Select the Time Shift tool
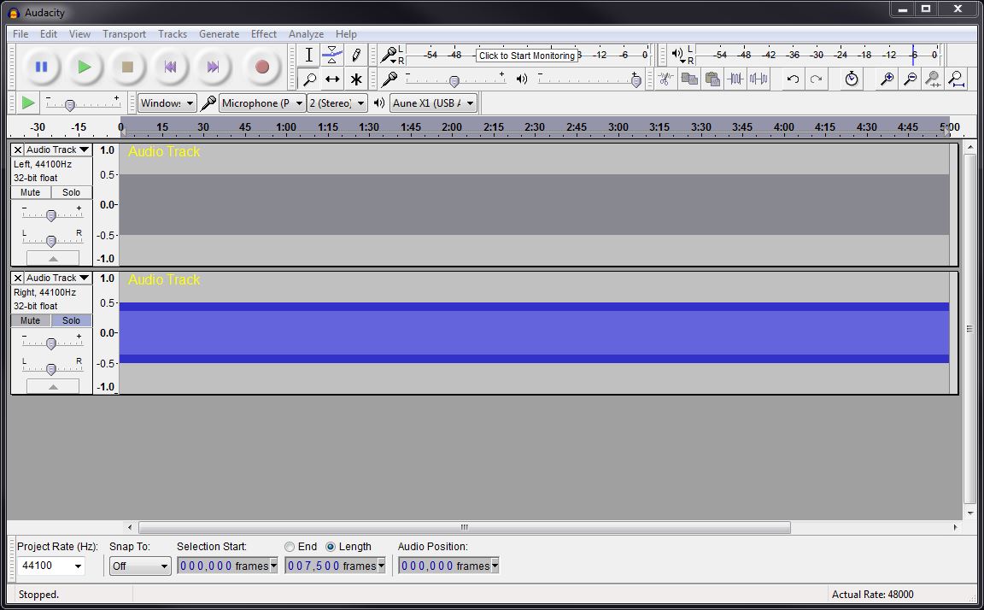 (332, 79)
